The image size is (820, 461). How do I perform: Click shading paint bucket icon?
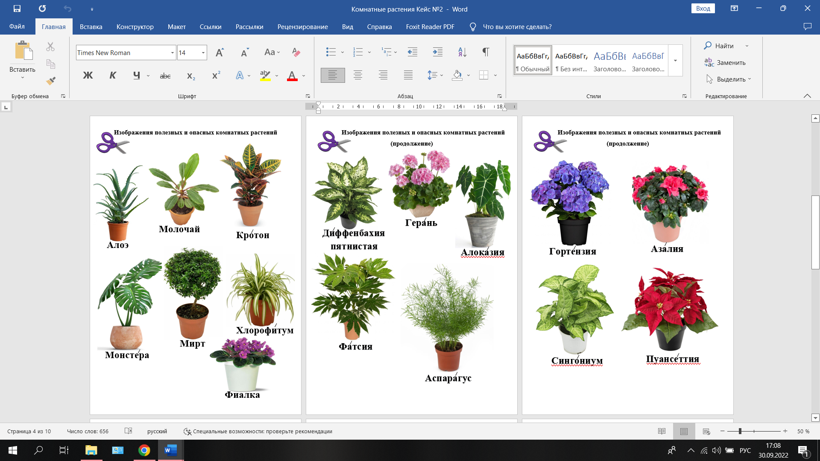click(457, 76)
